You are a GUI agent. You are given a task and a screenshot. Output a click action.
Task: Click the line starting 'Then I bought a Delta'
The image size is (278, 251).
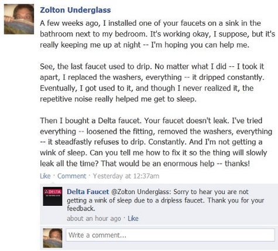coord(151,120)
